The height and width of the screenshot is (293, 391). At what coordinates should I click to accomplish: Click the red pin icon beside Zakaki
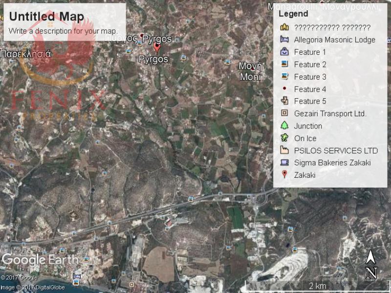(x=284, y=175)
